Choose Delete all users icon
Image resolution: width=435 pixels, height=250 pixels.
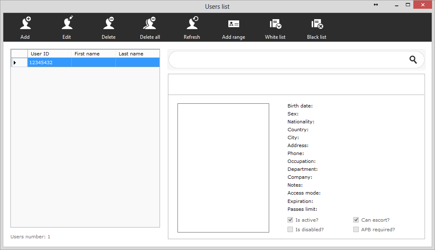click(x=150, y=24)
